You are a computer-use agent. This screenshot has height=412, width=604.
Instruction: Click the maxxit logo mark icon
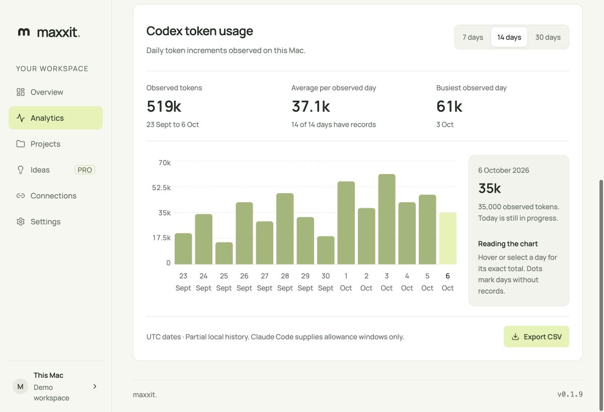24,32
